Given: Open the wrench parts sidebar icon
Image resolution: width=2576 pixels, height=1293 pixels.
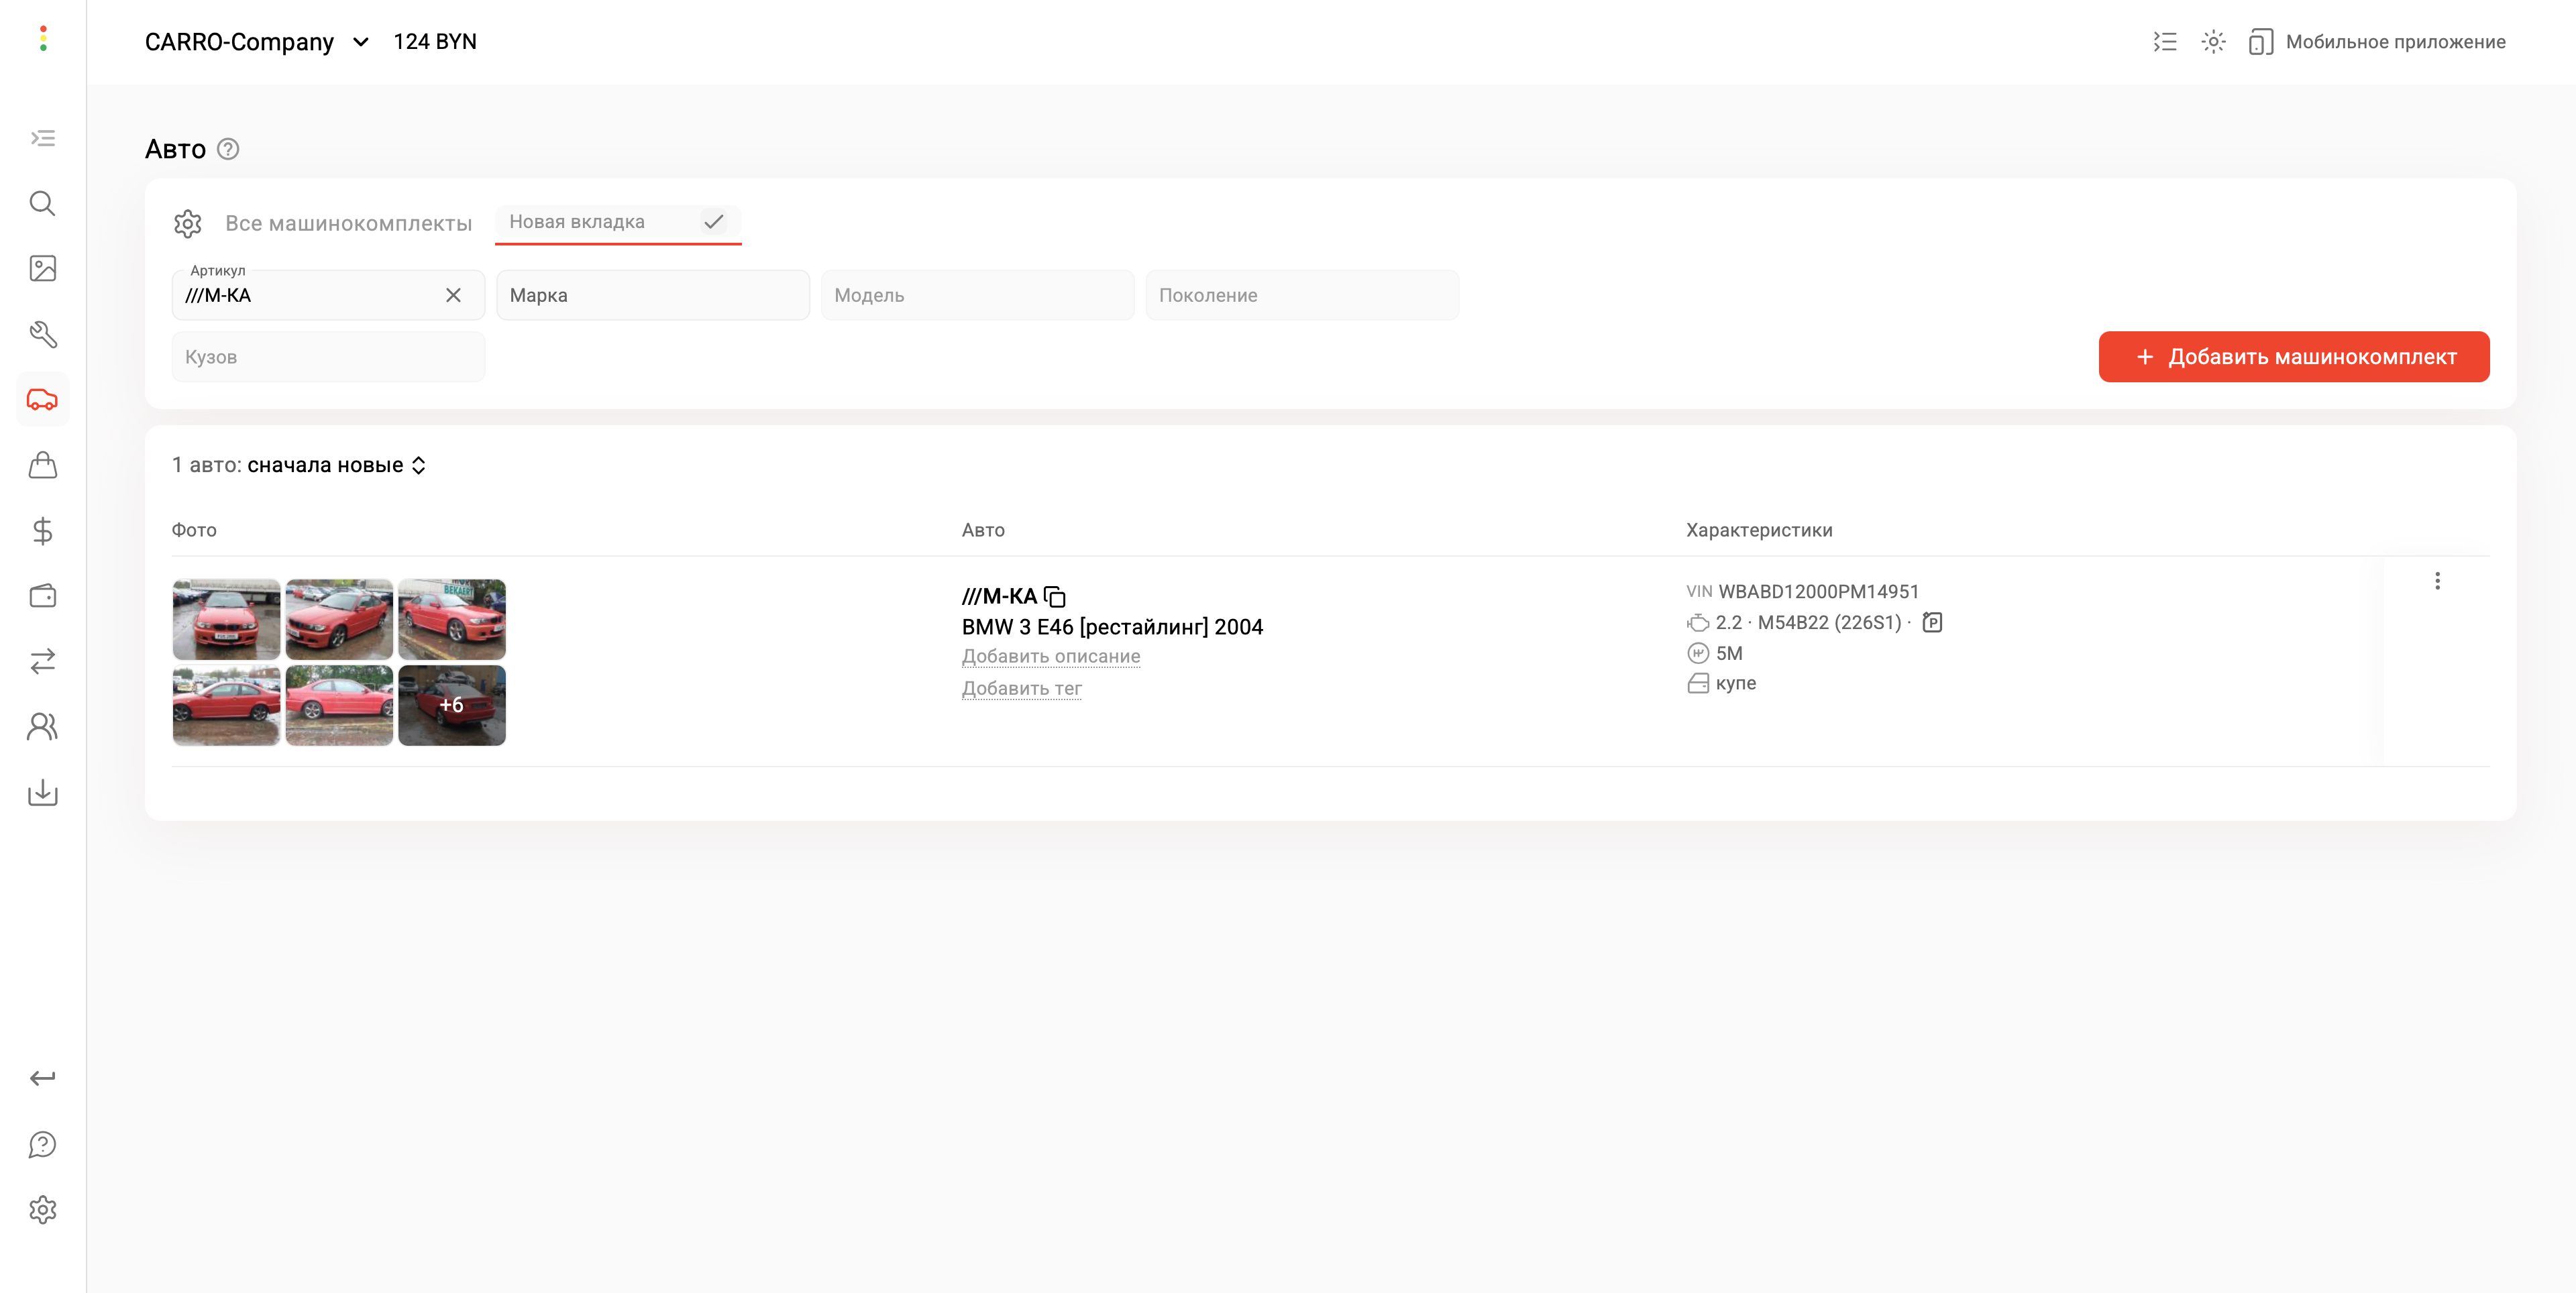Looking at the screenshot, I should (x=42, y=334).
